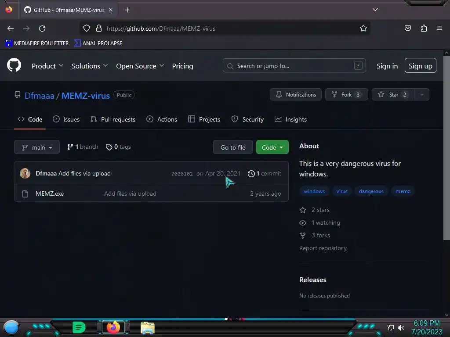This screenshot has height=337, width=450.
Task: Click the Dfmaaa avatar in commit row
Action: pos(25,173)
